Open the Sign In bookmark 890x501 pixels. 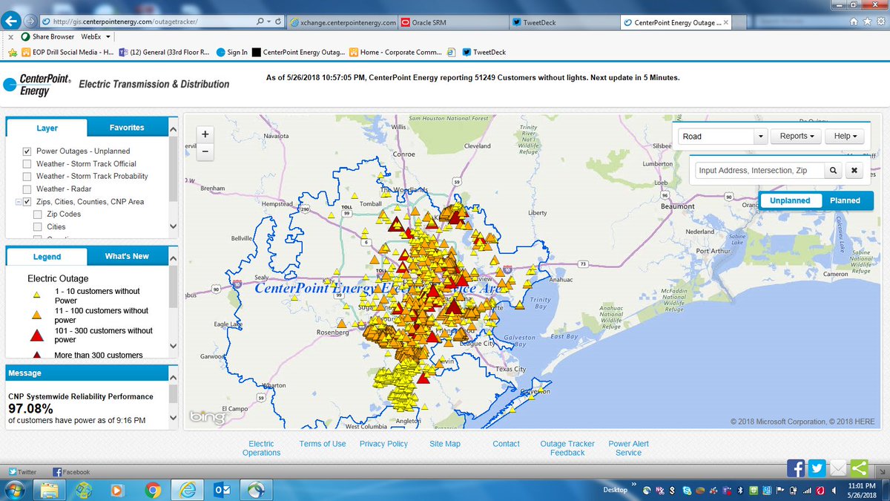coord(231,53)
